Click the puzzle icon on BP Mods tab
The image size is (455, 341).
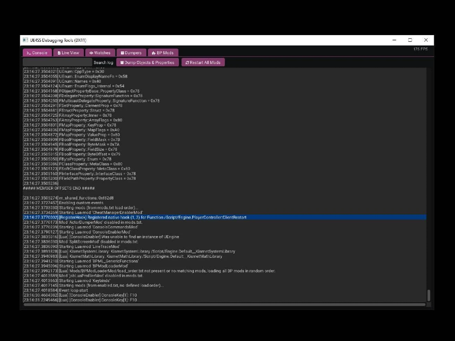[x=154, y=53]
